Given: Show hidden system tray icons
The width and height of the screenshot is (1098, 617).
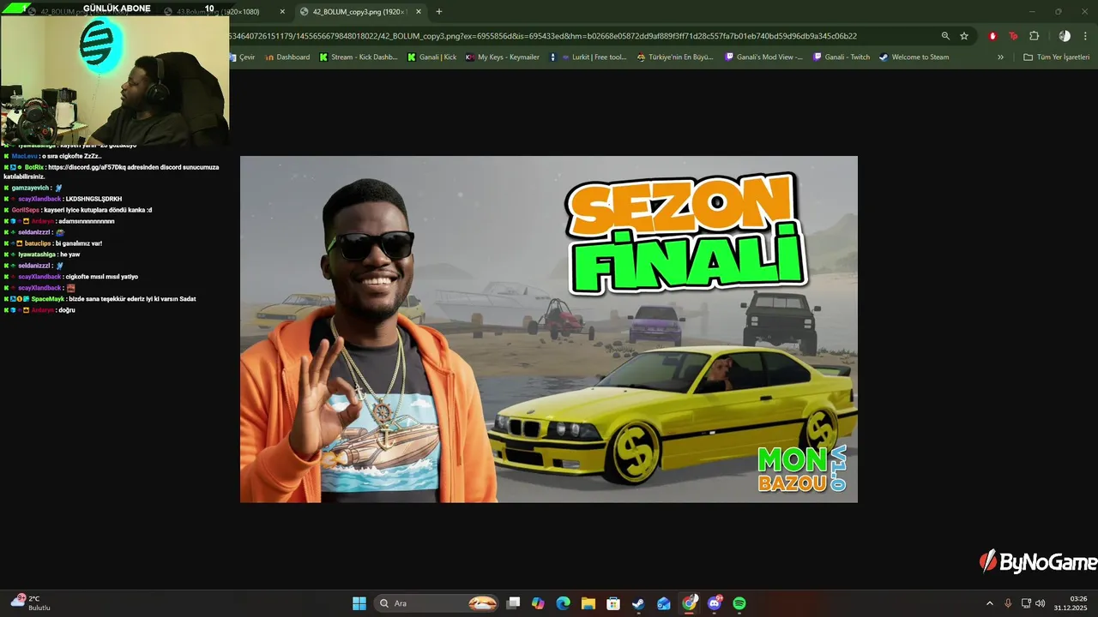Looking at the screenshot, I should (x=989, y=603).
